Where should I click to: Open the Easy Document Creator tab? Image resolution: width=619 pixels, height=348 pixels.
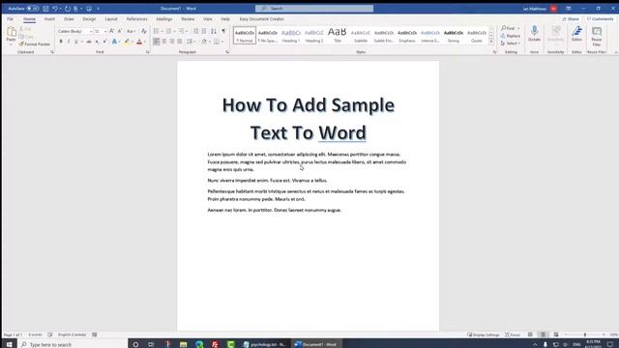262,19
